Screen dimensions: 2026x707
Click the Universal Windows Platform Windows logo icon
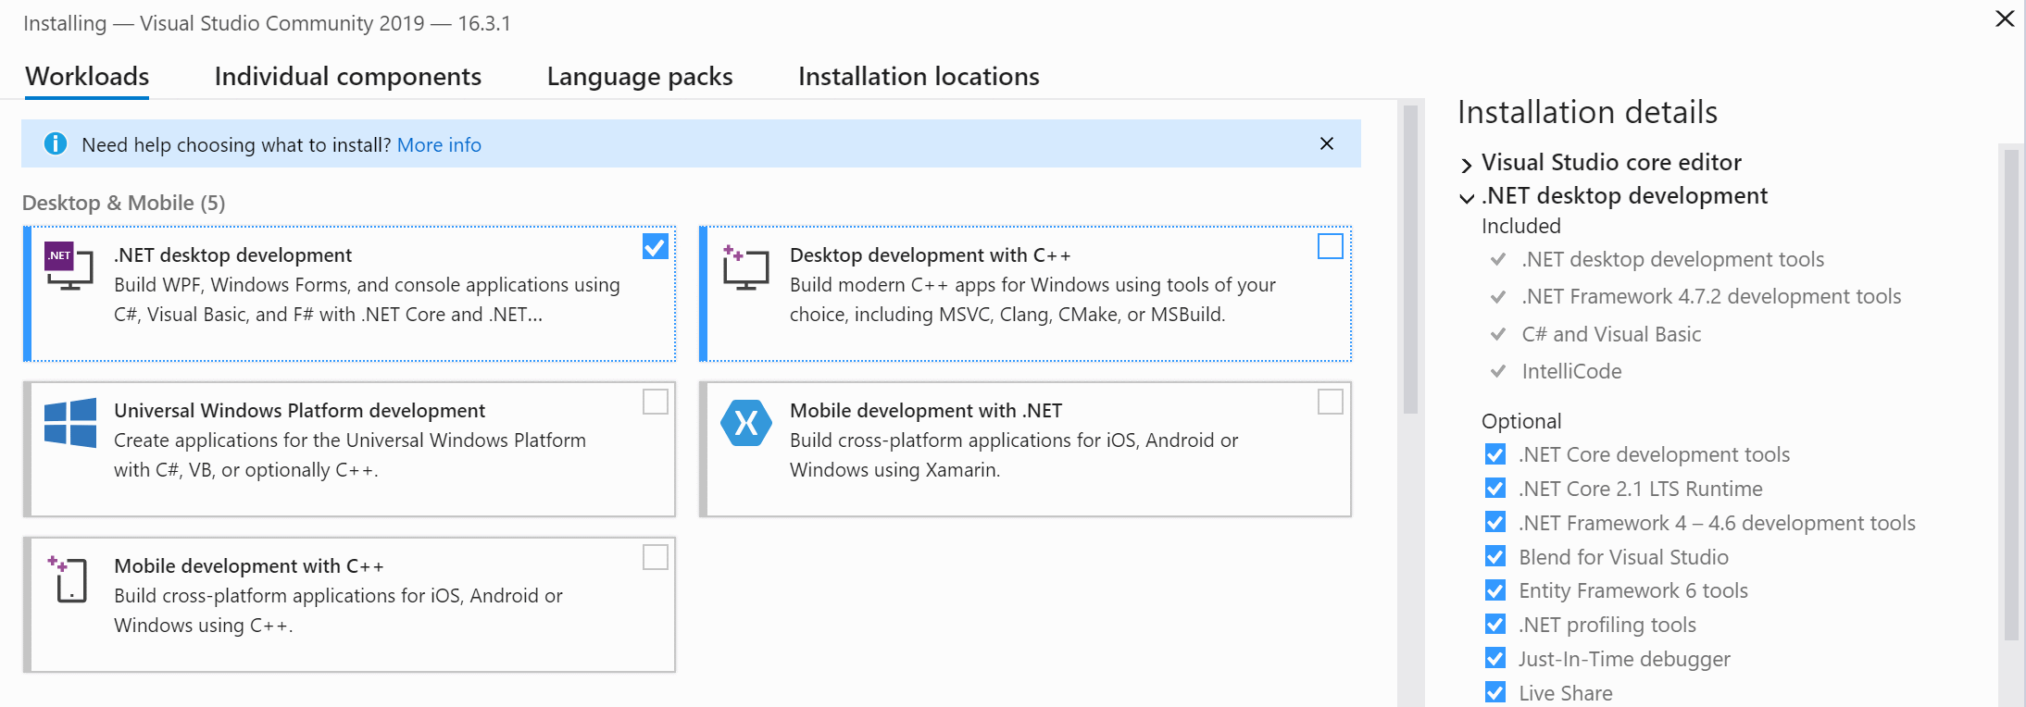(70, 423)
